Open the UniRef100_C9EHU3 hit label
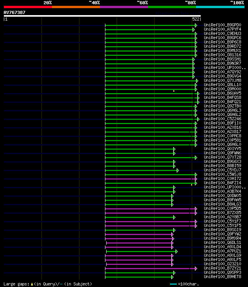The width and height of the screenshot is (248, 287). 222,33
